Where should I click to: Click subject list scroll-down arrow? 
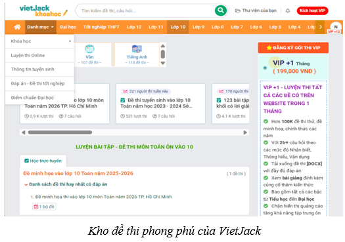(163, 63)
